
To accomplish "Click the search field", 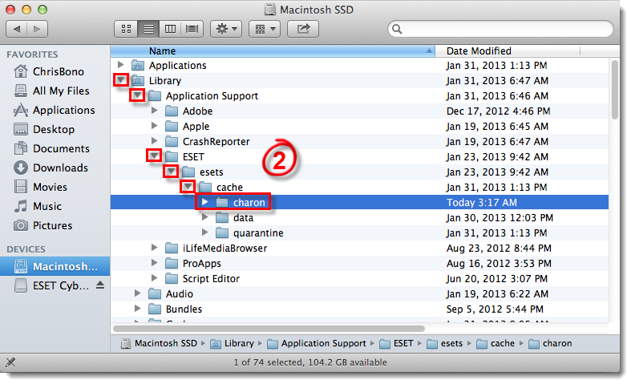I will tap(501, 29).
